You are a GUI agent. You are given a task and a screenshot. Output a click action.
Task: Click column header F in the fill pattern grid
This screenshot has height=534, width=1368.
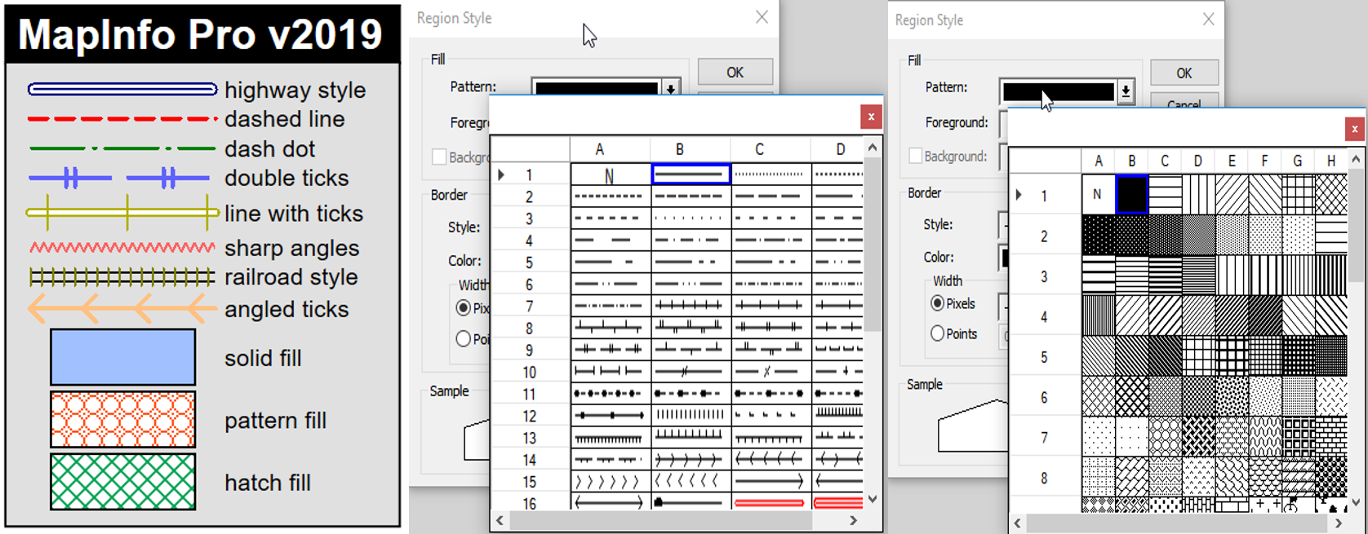pyautogui.click(x=1264, y=161)
